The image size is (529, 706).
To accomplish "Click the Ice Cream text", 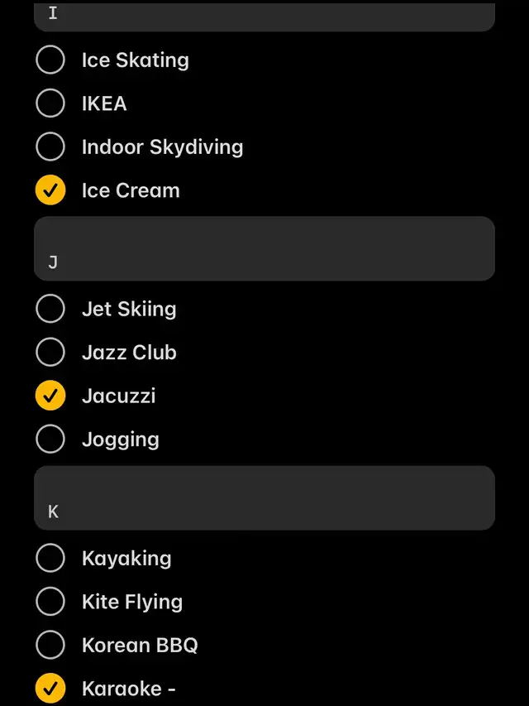I will (131, 190).
